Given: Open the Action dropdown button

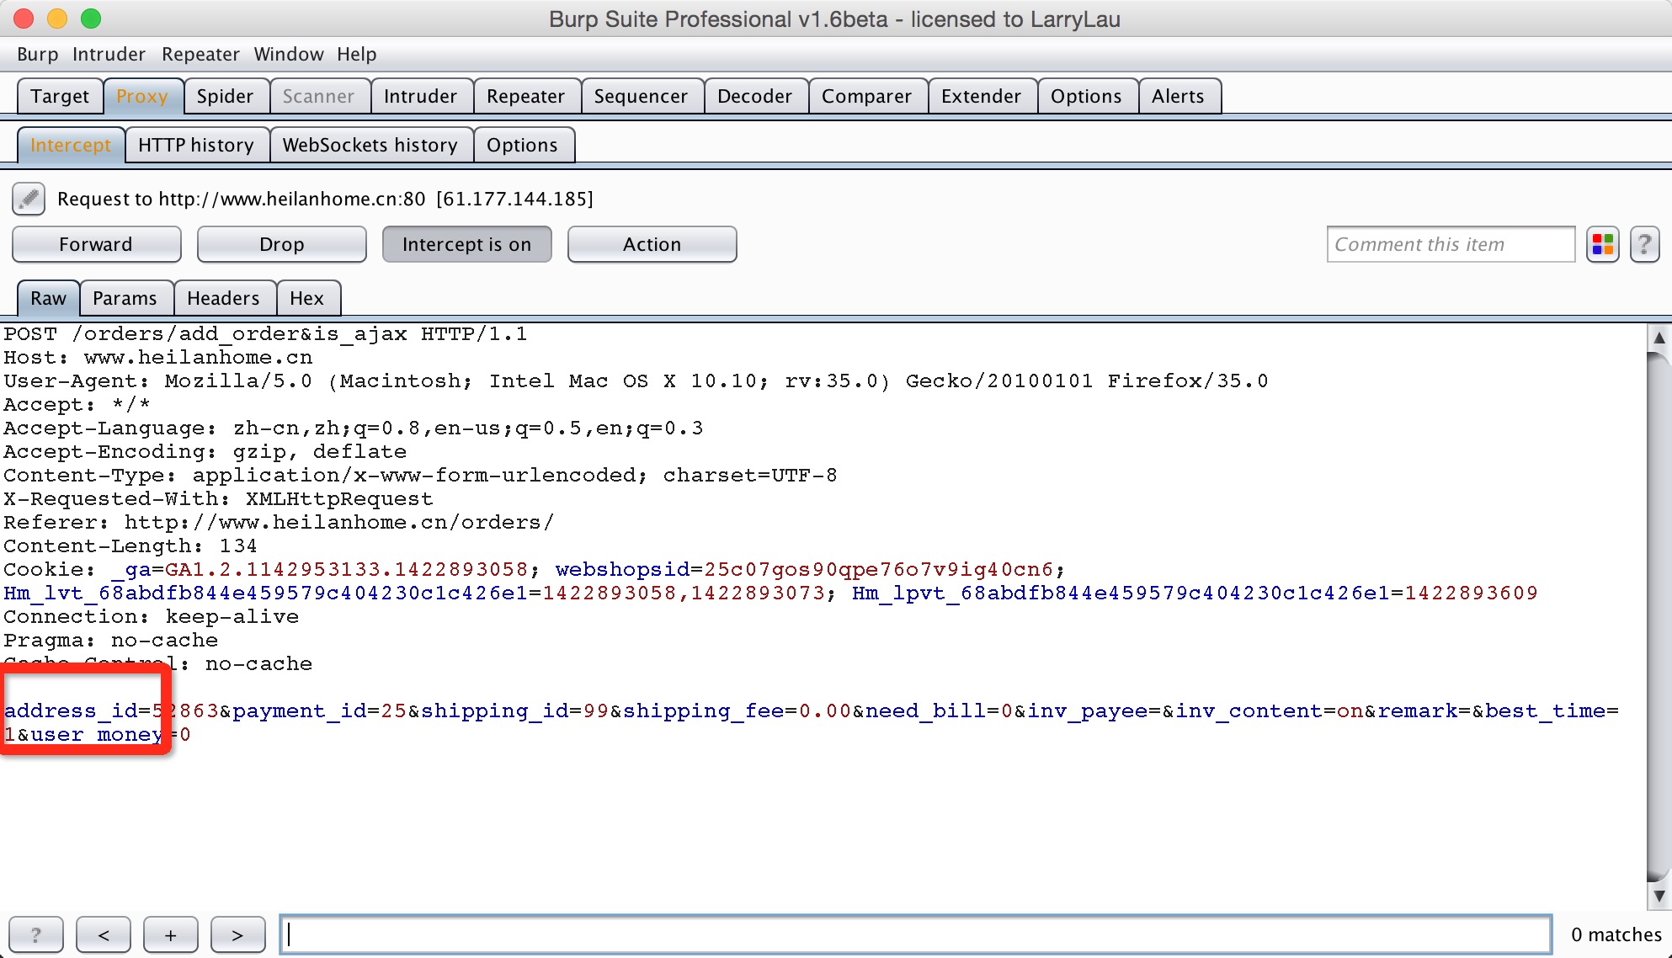Looking at the screenshot, I should click(652, 244).
